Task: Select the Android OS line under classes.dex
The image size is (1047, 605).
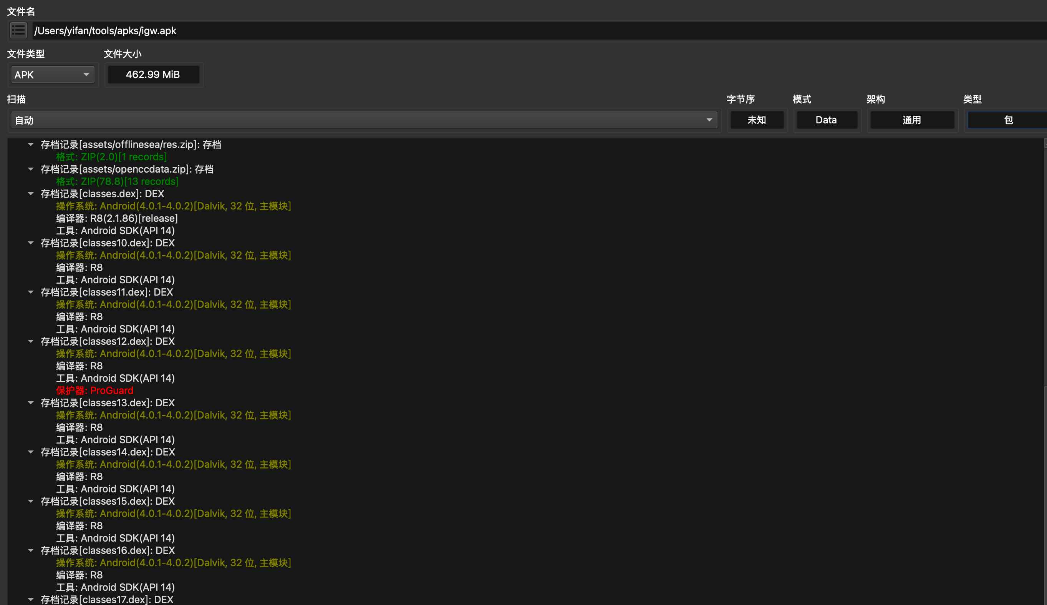Action: 174,206
